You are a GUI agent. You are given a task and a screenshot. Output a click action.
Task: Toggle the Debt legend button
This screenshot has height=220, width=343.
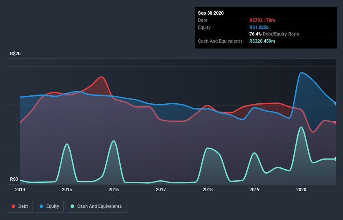click(x=20, y=207)
